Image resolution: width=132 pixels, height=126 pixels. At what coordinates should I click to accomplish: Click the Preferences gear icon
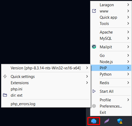94,106
